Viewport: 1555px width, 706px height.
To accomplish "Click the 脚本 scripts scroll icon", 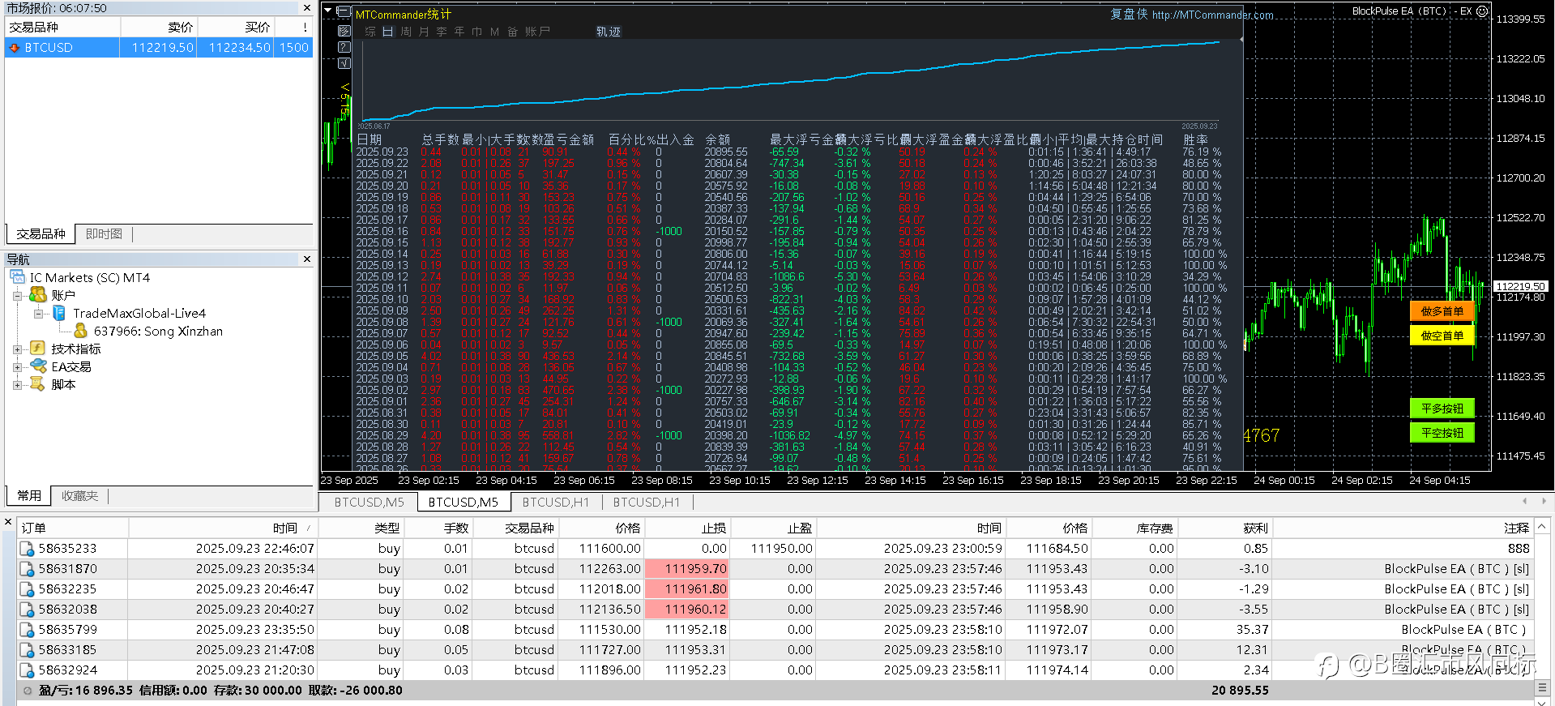I will tap(37, 384).
